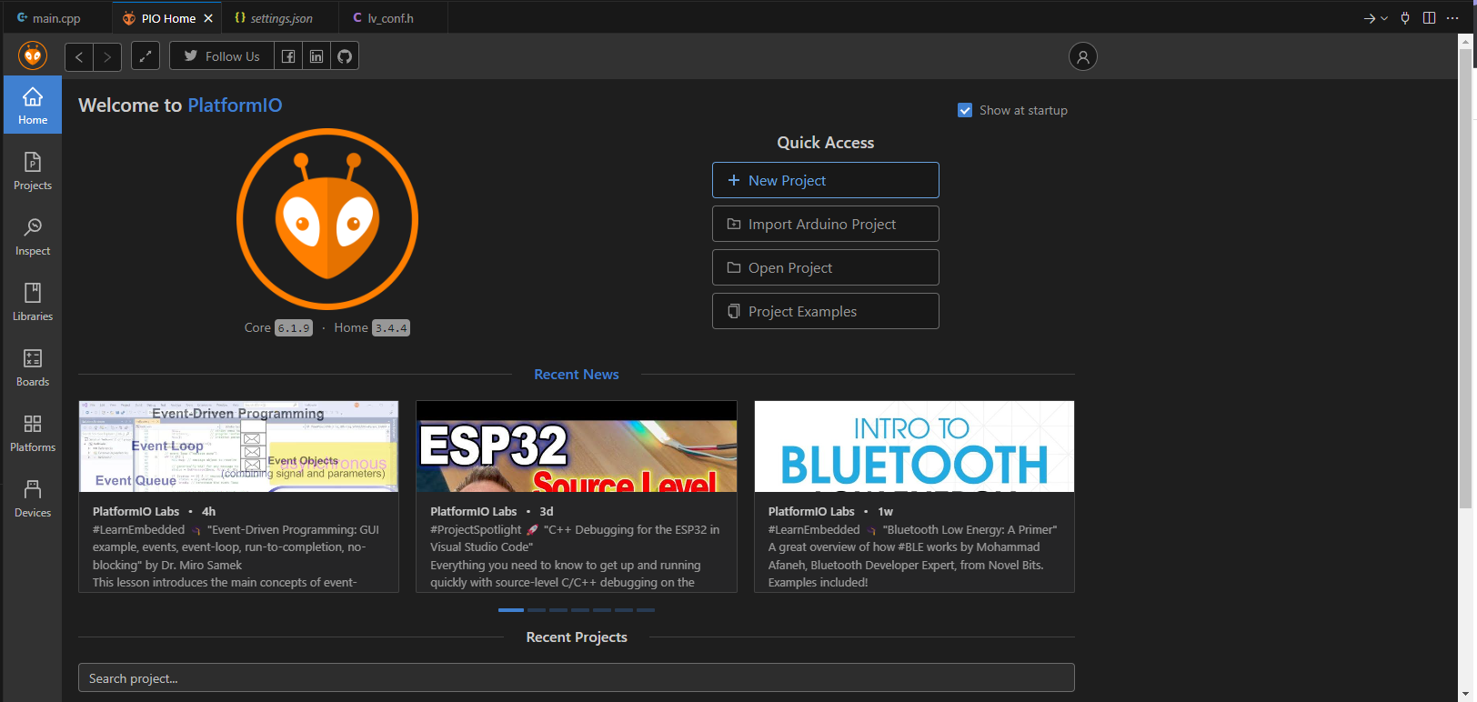Select the PIO Home tab
This screenshot has height=702, width=1477.
(167, 18)
